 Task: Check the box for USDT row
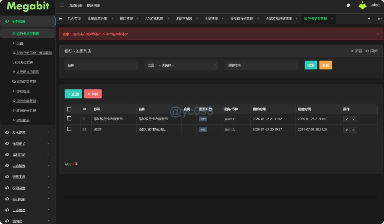click(69, 129)
